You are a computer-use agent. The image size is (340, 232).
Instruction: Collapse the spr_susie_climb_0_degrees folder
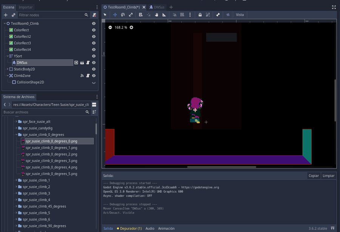(16, 135)
